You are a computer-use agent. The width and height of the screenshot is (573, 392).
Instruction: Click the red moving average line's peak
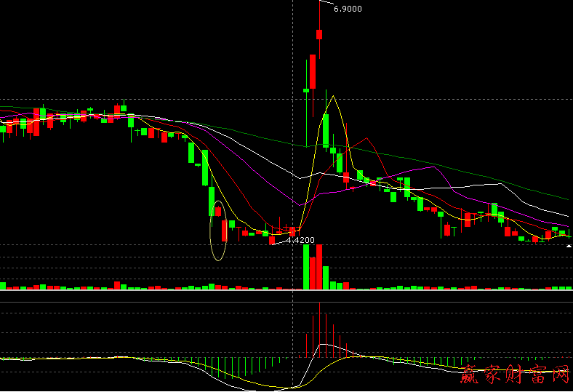point(367,138)
